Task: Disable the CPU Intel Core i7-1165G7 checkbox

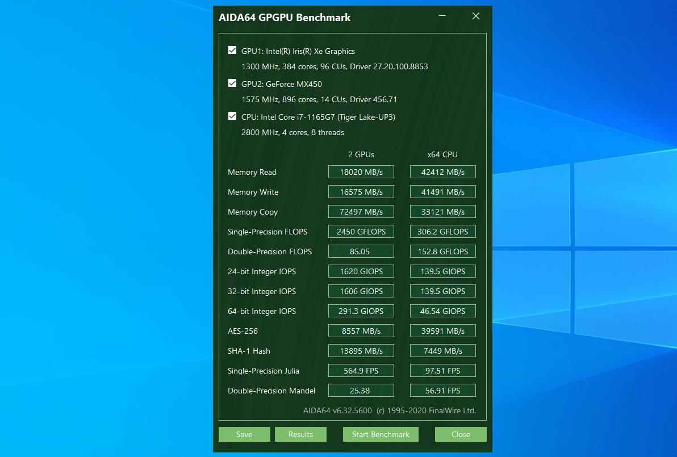Action: coord(232,116)
